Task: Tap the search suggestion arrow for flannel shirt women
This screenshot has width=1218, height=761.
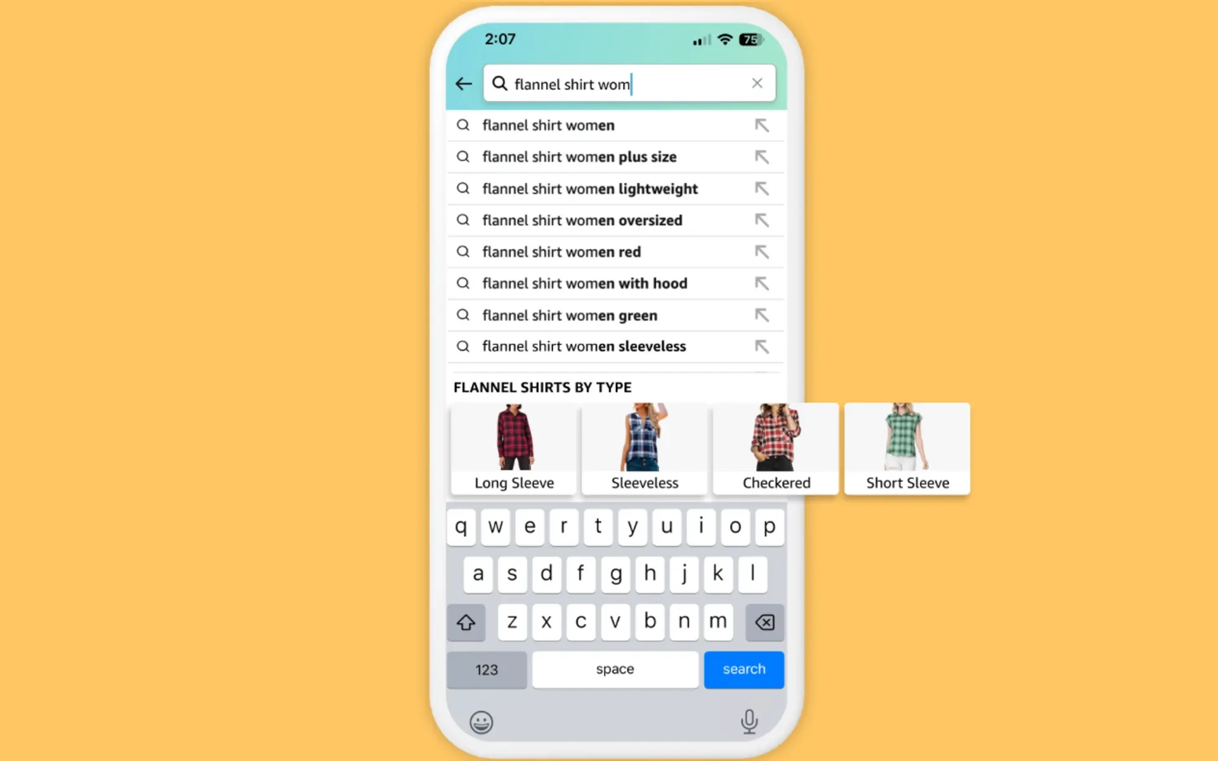Action: click(760, 124)
